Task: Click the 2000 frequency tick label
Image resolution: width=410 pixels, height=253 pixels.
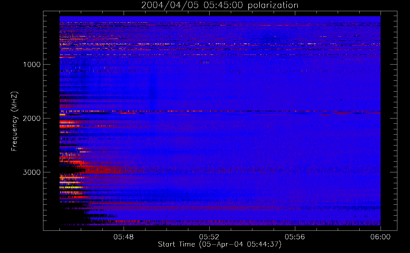Action: [32, 118]
